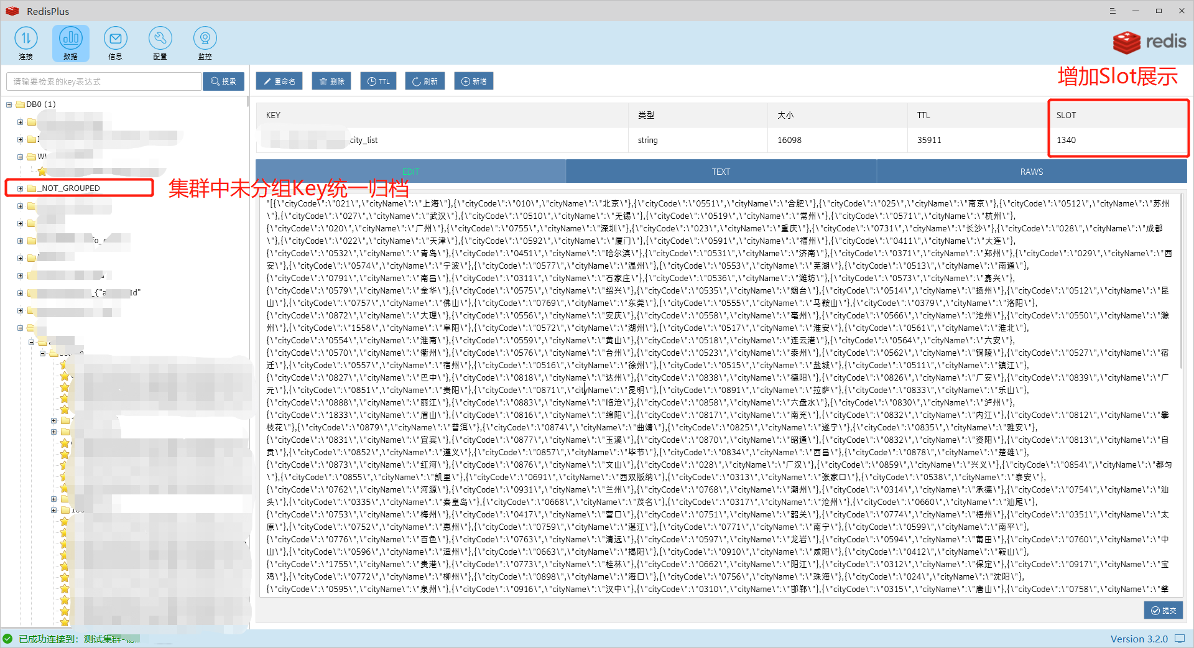Expand the first folder under DB0

pyautogui.click(x=21, y=122)
